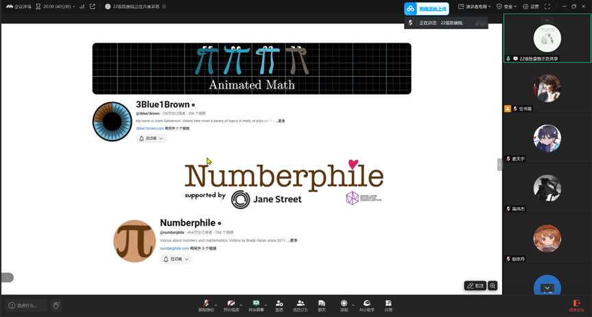
Task: Click the chat message input field
Action: [x=27, y=305]
